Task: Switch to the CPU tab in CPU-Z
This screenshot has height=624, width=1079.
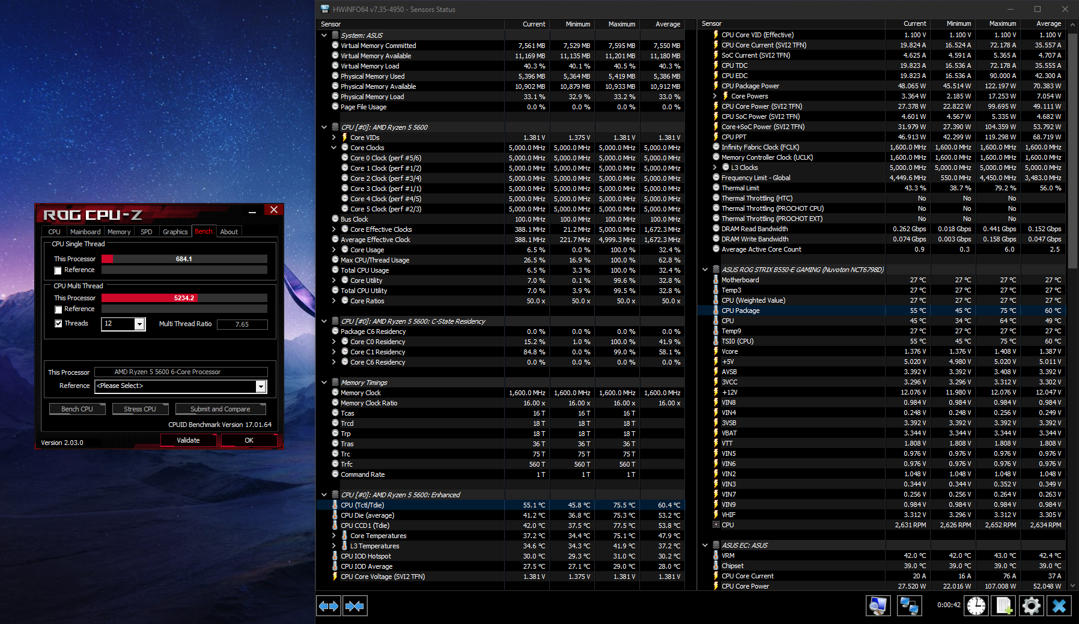Action: tap(54, 232)
